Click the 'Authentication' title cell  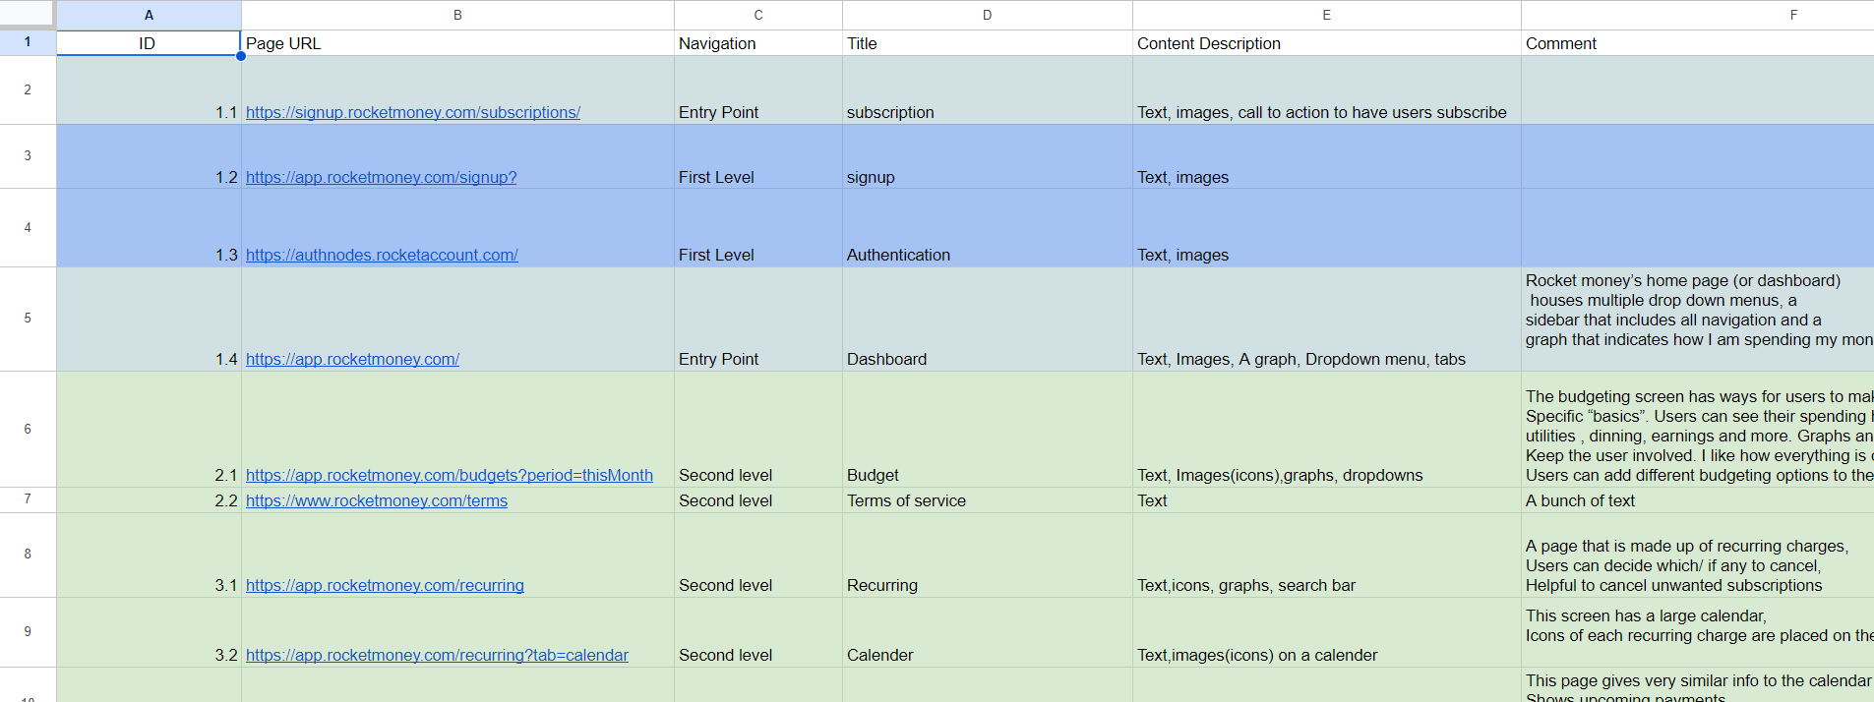pos(988,227)
